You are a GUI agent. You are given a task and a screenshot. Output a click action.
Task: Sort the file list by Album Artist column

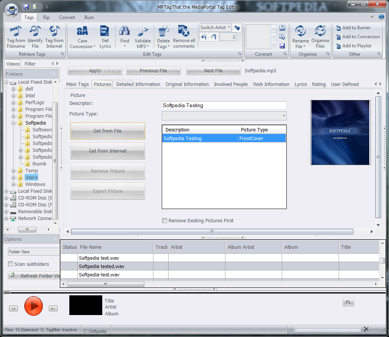coord(253,247)
